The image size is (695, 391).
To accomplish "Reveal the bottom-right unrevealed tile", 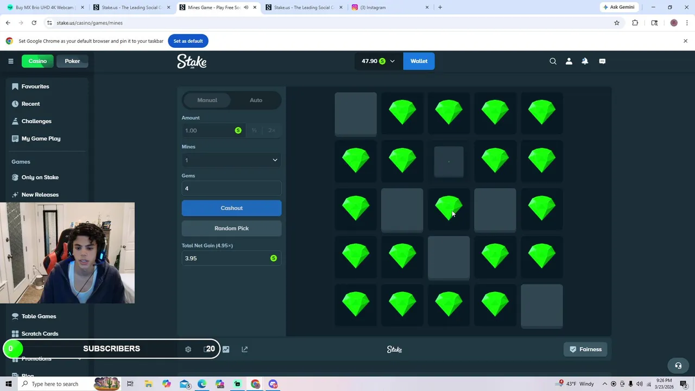I will (x=542, y=306).
